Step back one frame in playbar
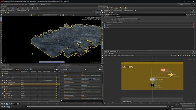 pyautogui.click(x=5, y=104)
